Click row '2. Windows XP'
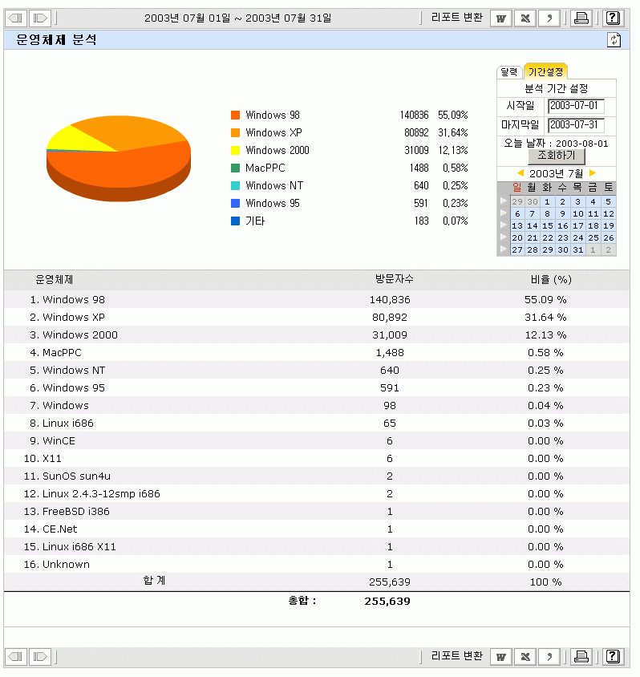Screen dimensions: 640x677 [x=317, y=317]
